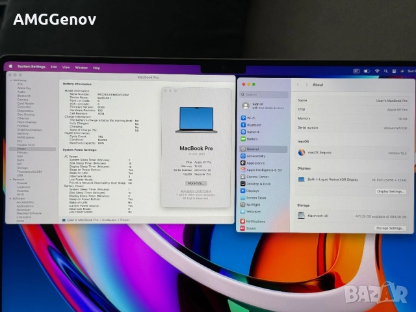Open the Edit menu
The height and width of the screenshot is (312, 416).
click(x=54, y=67)
